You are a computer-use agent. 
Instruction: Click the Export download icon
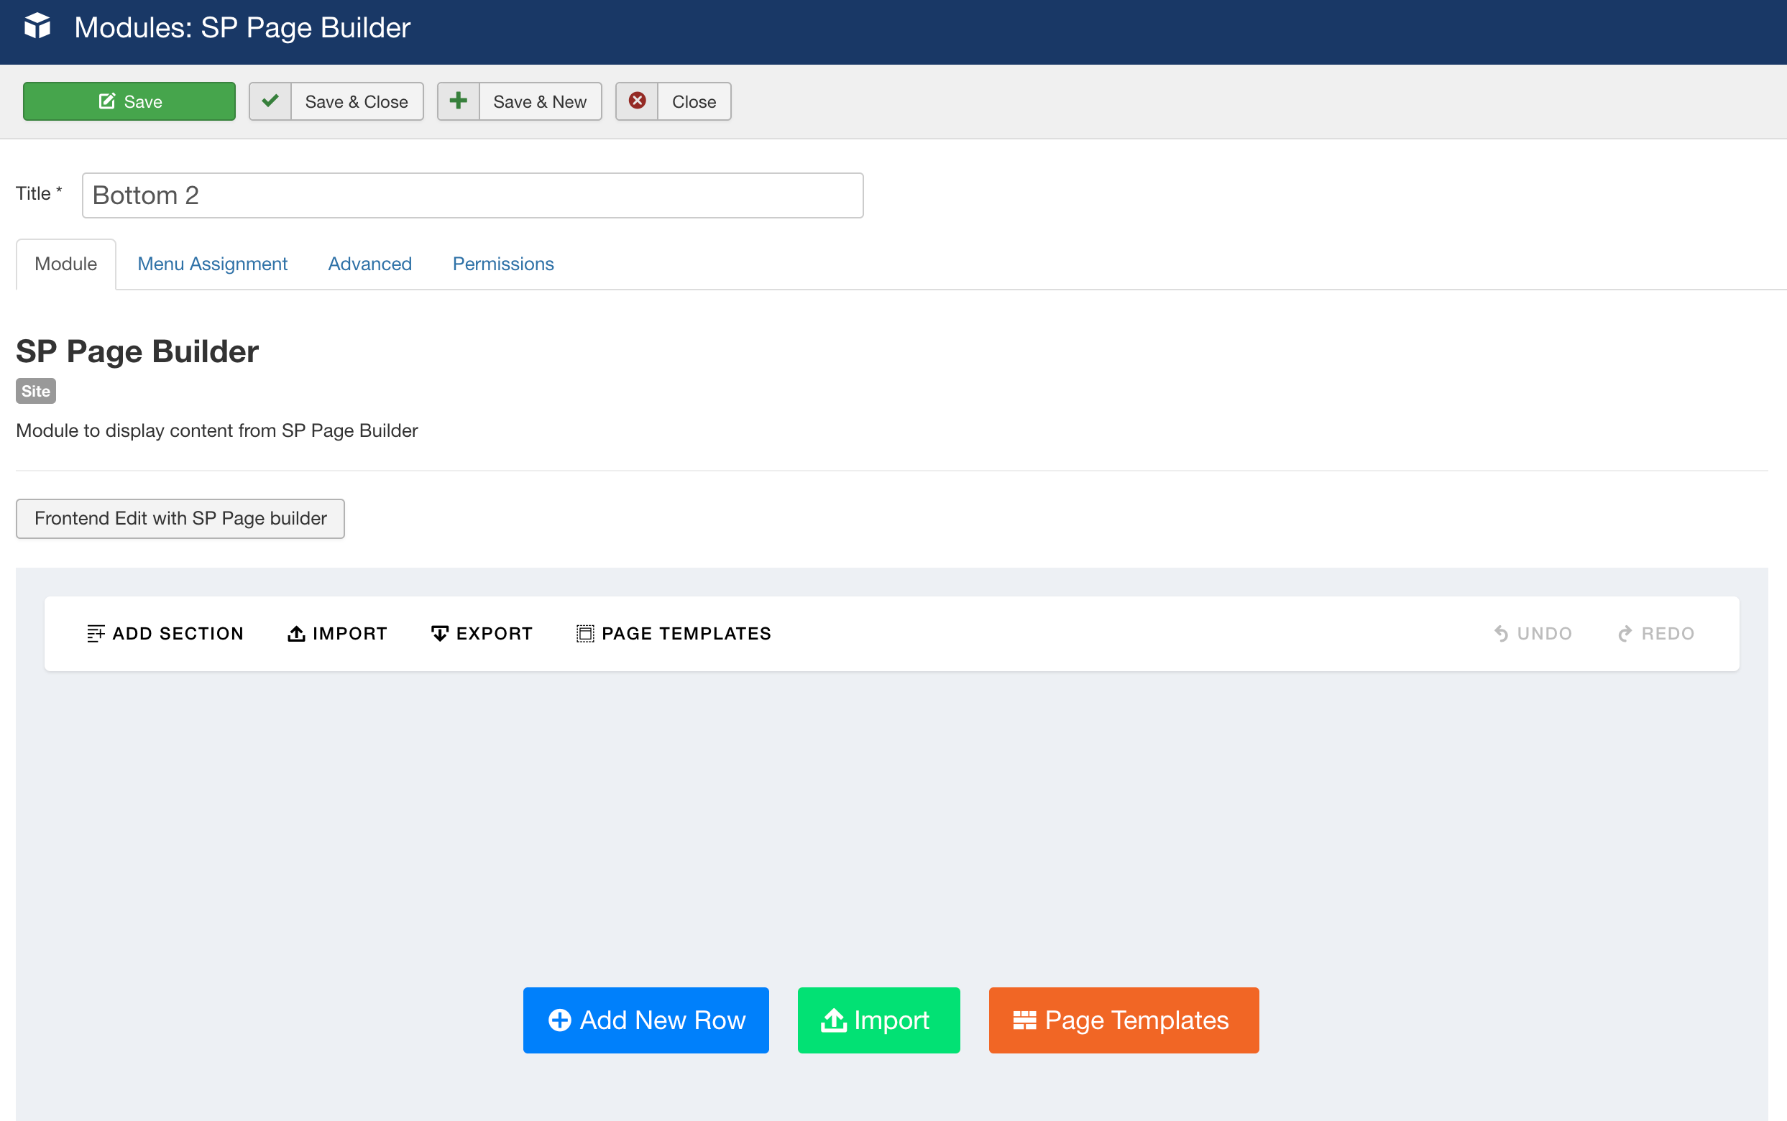coord(440,633)
